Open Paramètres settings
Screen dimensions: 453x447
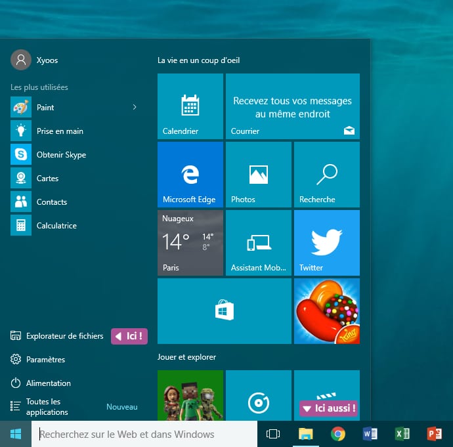click(x=37, y=360)
